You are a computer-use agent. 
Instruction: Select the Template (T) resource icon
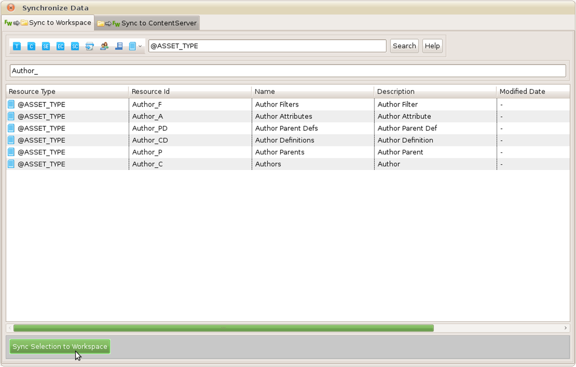click(17, 47)
